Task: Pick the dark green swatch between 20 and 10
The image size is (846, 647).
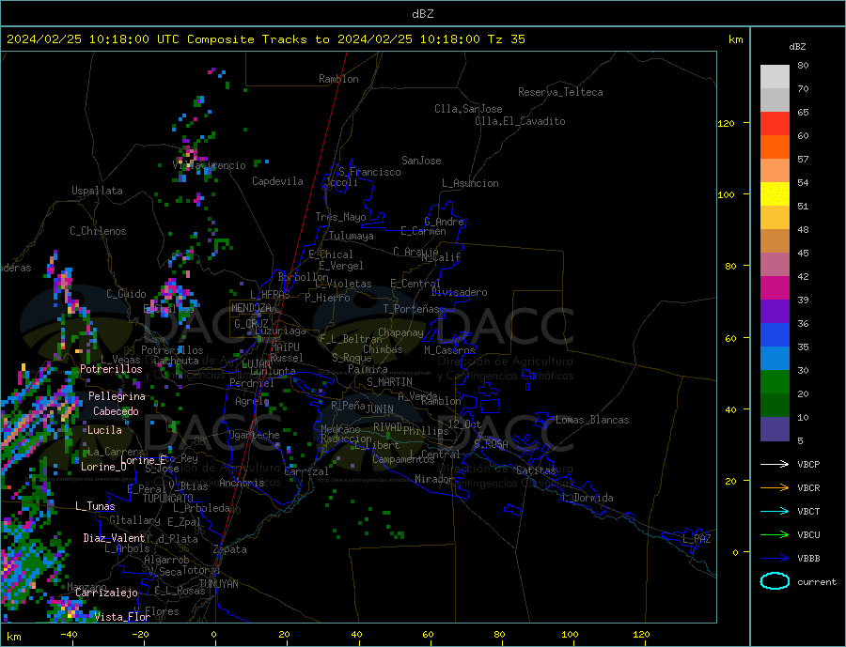Action: point(775,405)
